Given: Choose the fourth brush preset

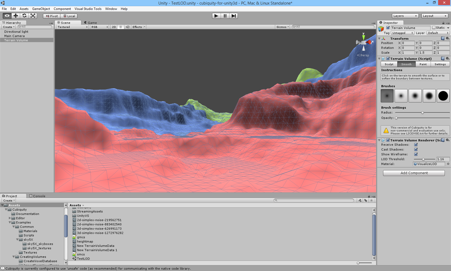Looking at the screenshot, I should [x=429, y=96].
